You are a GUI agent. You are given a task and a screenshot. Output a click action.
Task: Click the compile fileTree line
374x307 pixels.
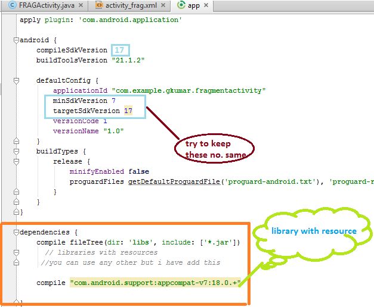(x=138, y=243)
